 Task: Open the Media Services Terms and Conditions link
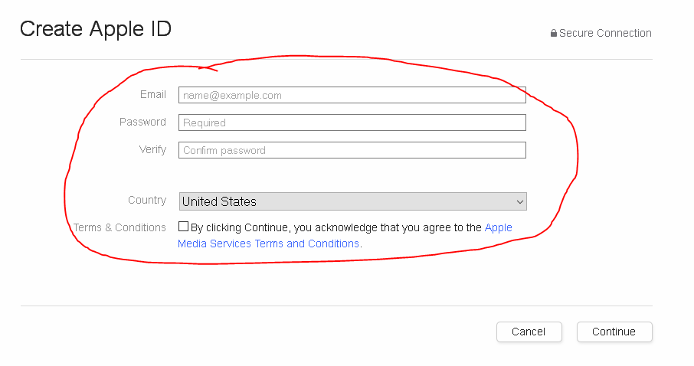269,243
